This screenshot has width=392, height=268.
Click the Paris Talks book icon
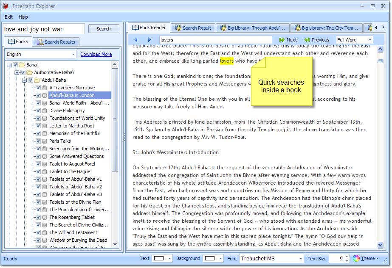45,141
